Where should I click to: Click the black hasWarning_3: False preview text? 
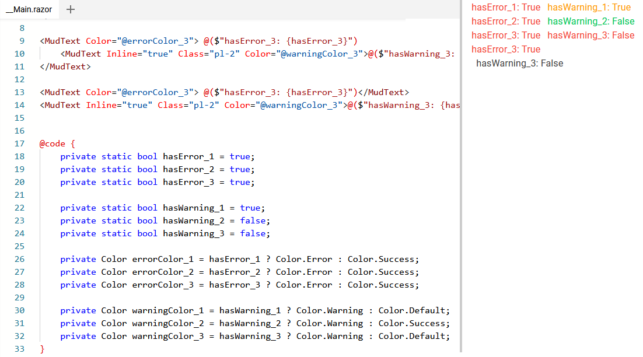(x=519, y=64)
